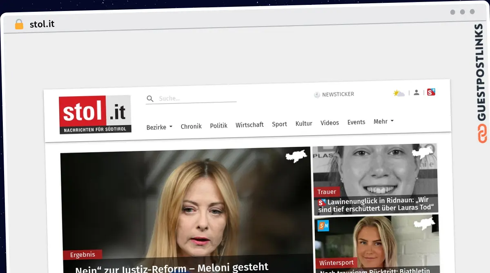Viewport: 490px width, 273px height.
Task: Expand the Bezirke dropdown menu
Action: click(159, 127)
